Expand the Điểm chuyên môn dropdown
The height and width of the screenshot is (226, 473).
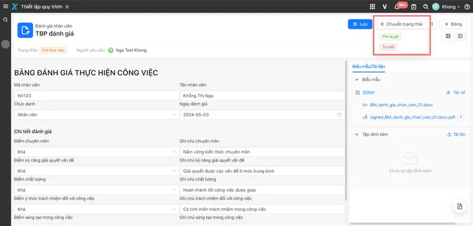96,152
